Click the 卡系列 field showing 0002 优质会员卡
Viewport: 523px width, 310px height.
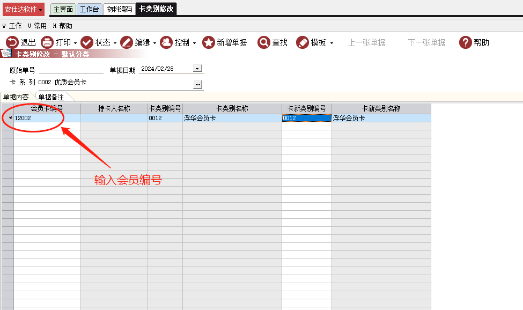click(115, 83)
